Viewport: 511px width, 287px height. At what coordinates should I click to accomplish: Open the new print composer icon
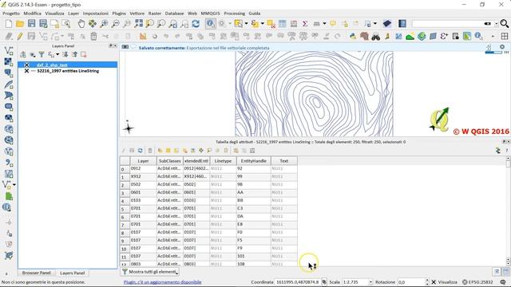pos(54,23)
